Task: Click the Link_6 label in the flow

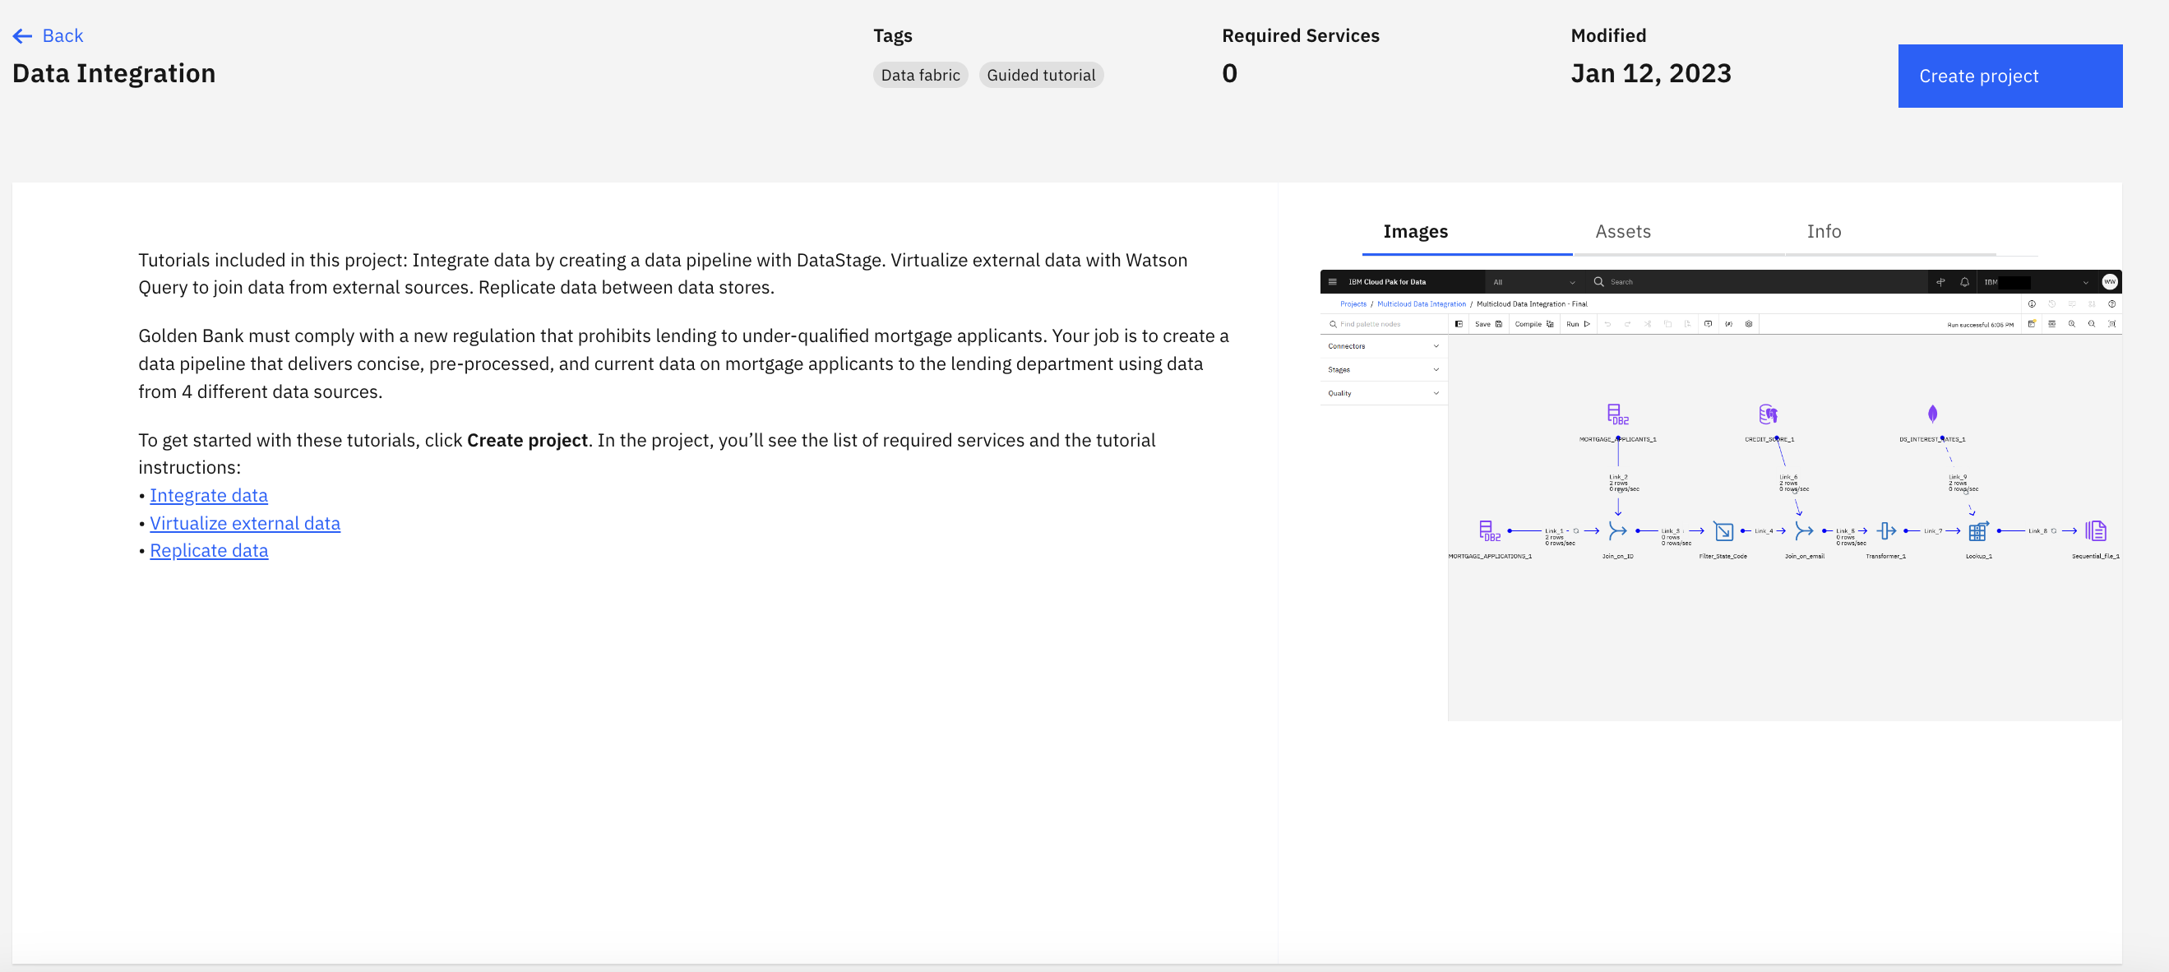Action: (1788, 477)
